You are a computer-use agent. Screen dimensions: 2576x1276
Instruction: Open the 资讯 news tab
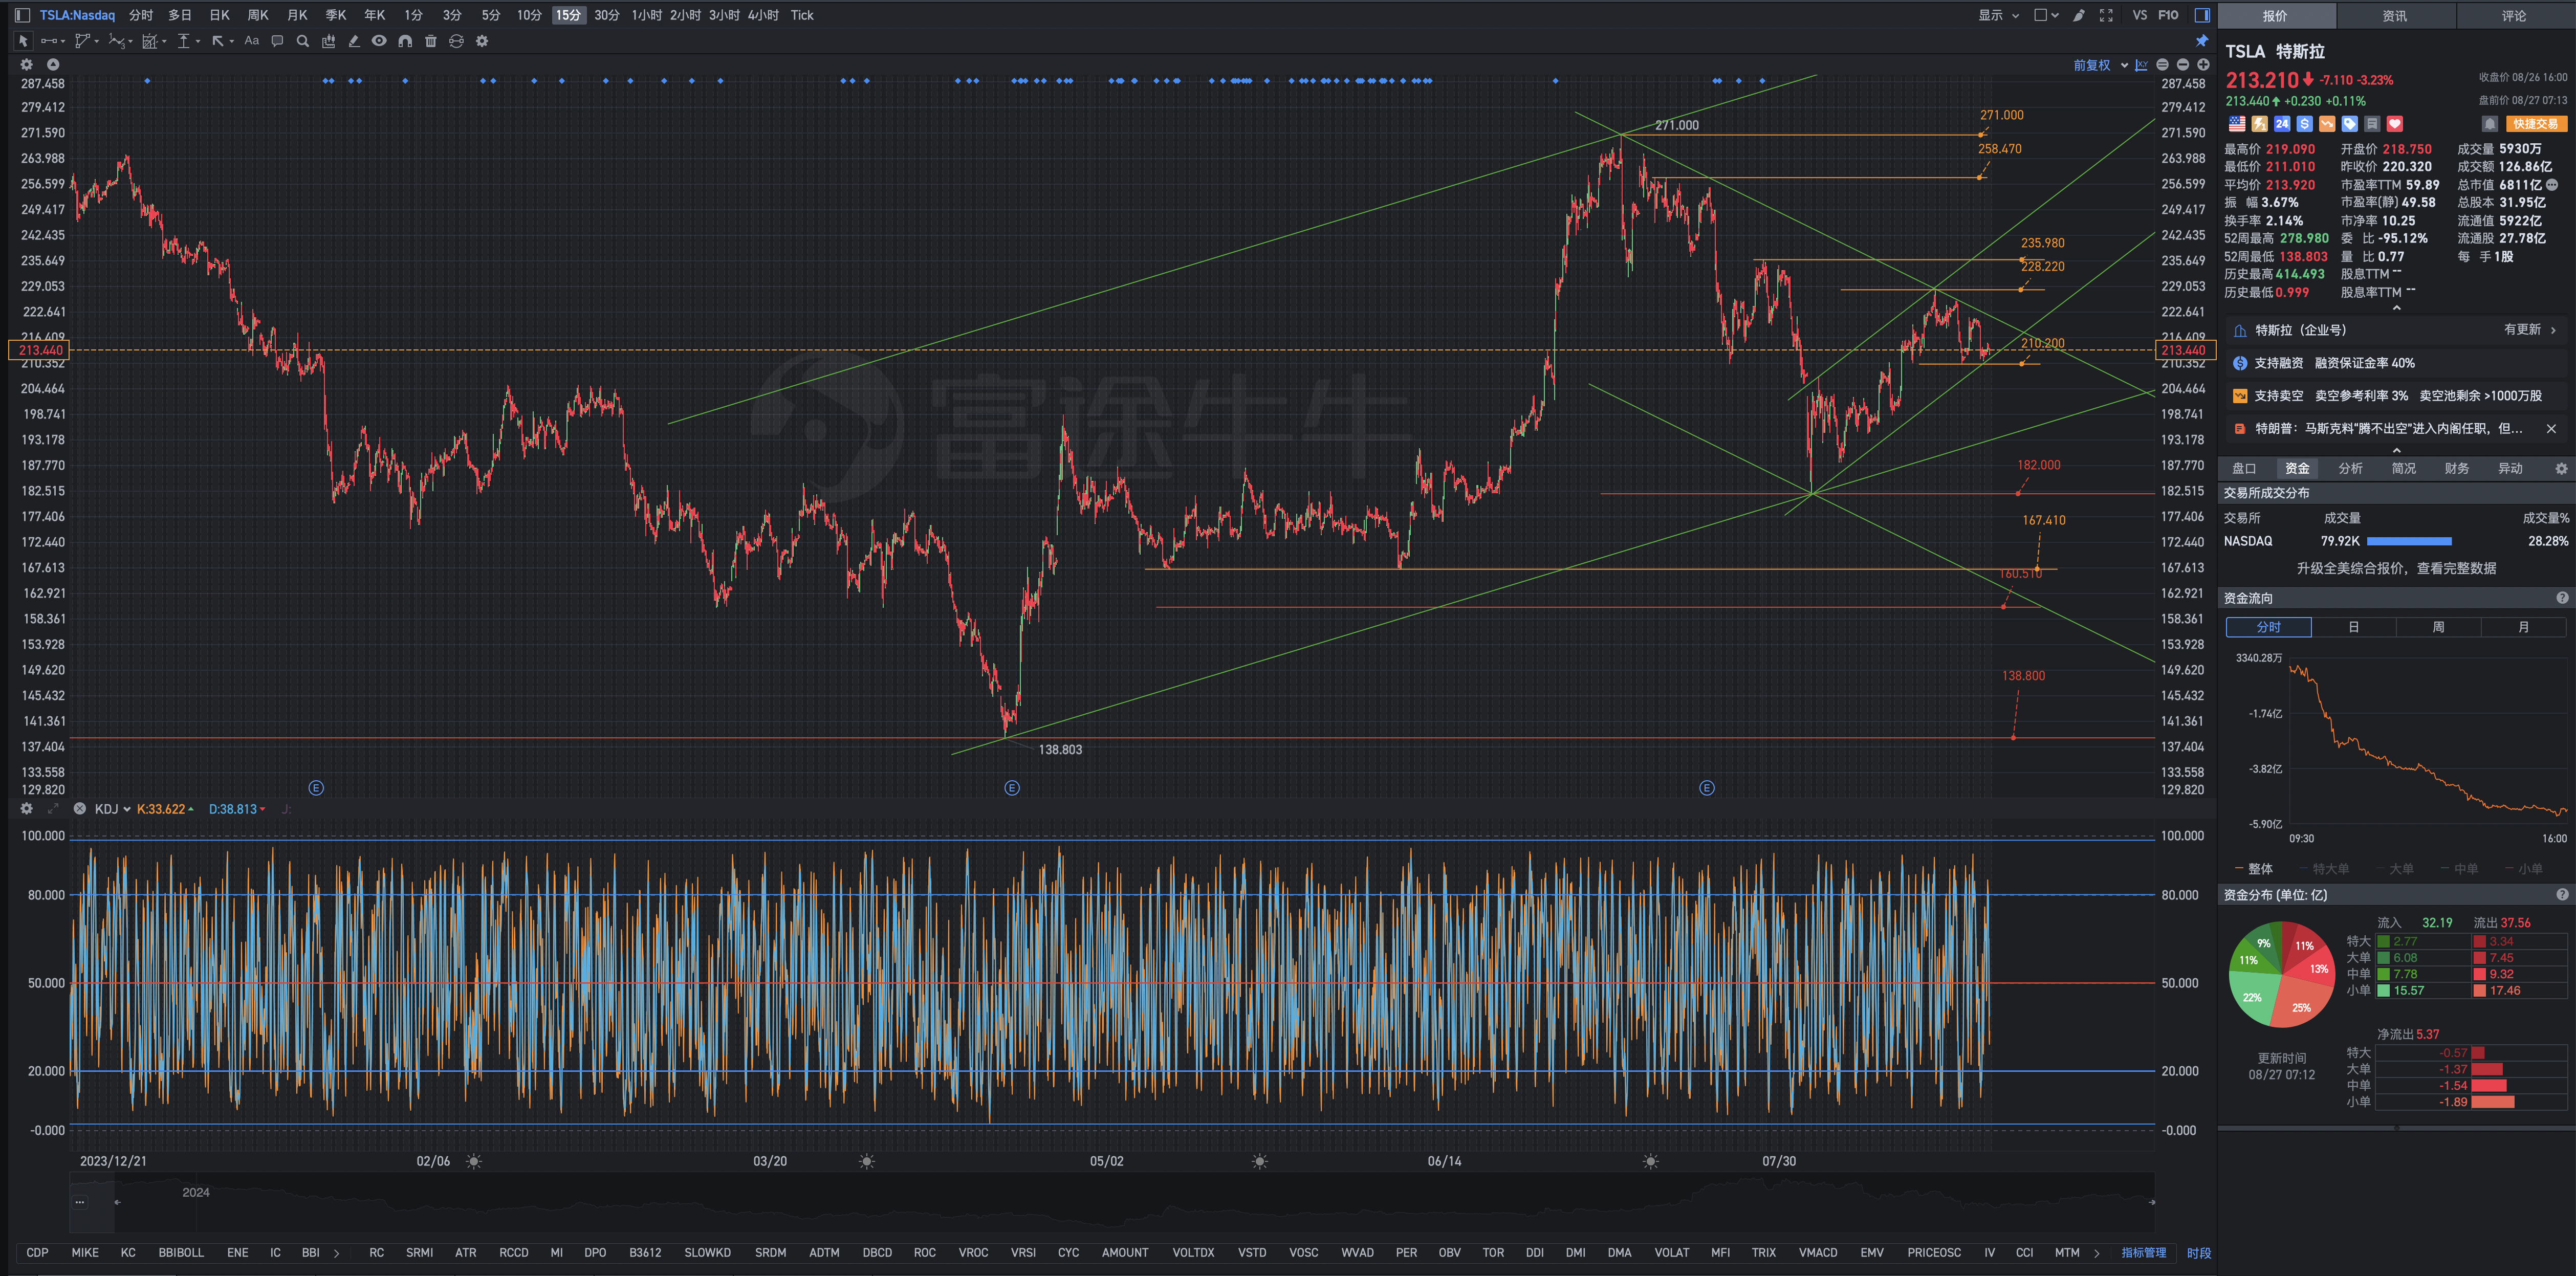2394,16
